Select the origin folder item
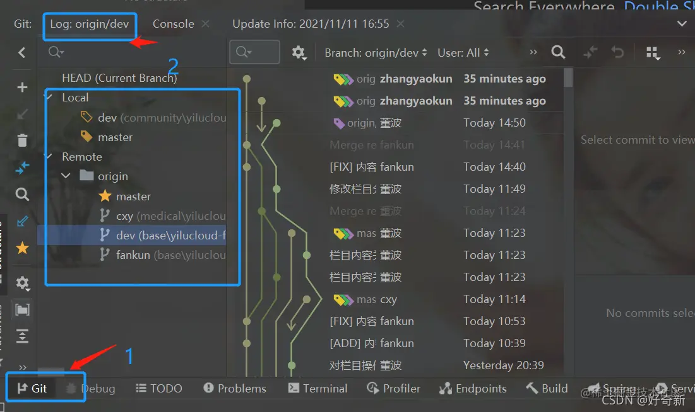Image resolution: width=695 pixels, height=412 pixels. click(x=104, y=176)
